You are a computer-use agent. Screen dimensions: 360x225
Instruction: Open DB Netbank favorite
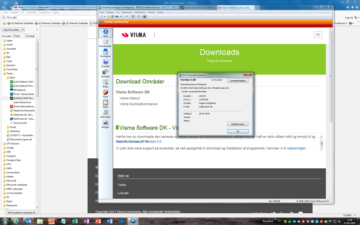18,90
